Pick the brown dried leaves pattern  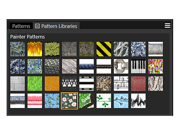pyautogui.click(x=104, y=84)
